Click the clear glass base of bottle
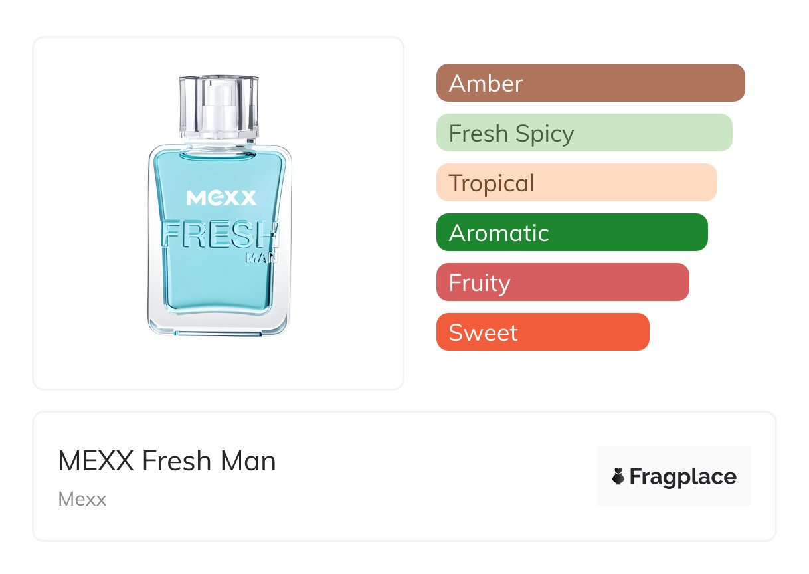This screenshot has height=574, width=809. point(219,324)
